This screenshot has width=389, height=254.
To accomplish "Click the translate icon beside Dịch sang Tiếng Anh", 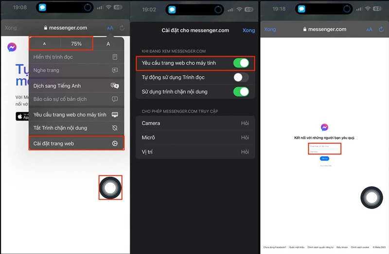I will pos(115,86).
